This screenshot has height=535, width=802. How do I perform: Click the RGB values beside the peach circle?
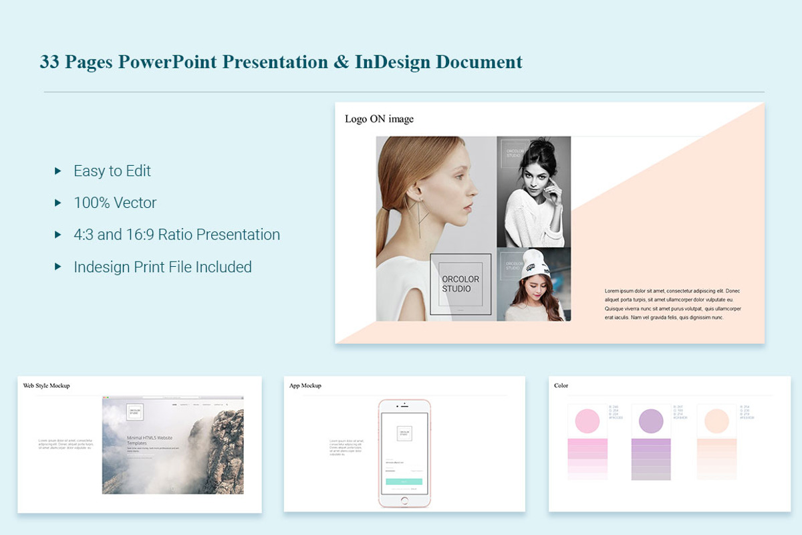(x=747, y=412)
